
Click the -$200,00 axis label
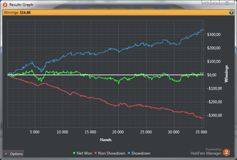click(214, 102)
